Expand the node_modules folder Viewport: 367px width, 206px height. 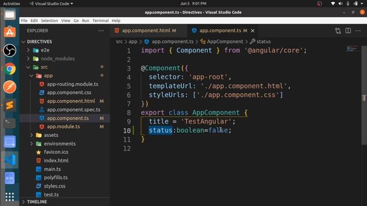point(28,58)
